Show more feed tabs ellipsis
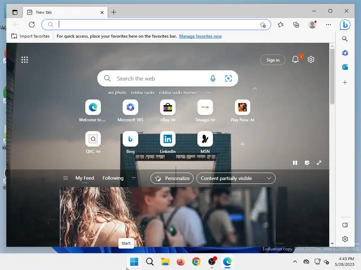The width and height of the screenshot is (361, 270). [134, 178]
